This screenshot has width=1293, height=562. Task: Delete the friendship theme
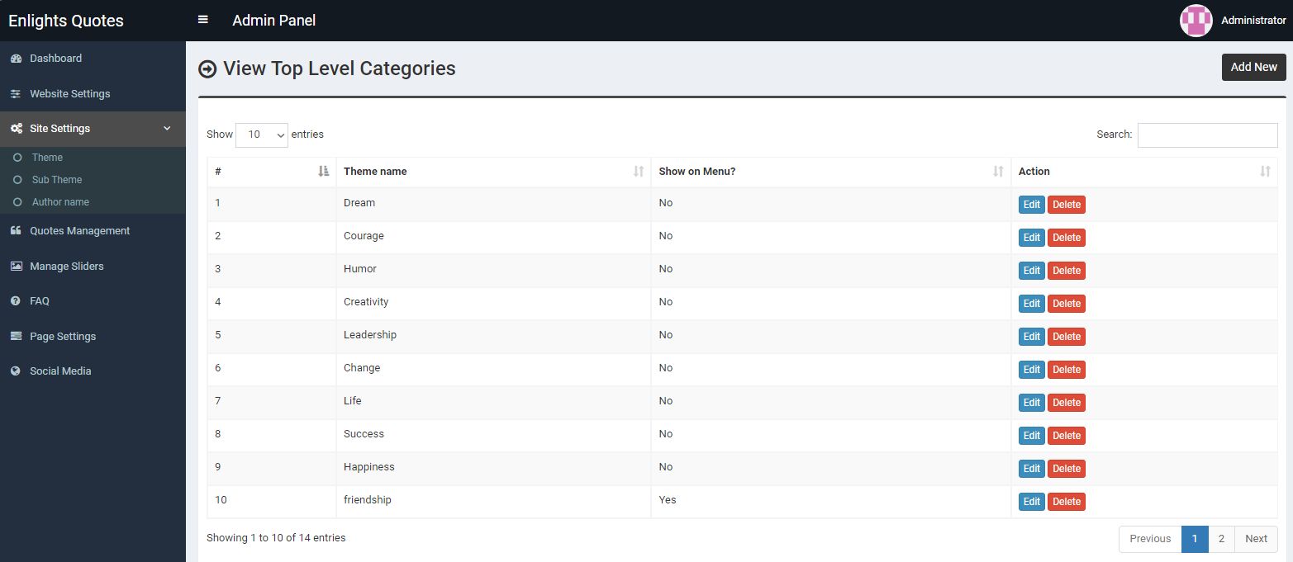point(1067,502)
